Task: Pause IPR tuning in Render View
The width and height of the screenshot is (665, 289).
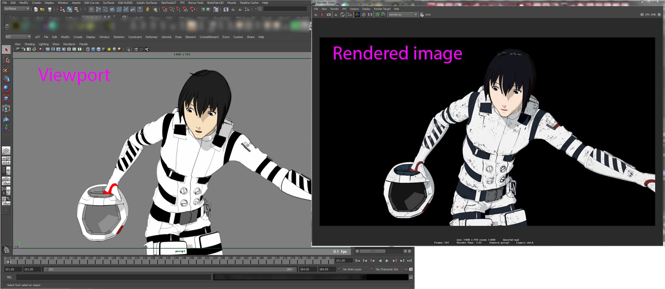Action: pos(642,15)
